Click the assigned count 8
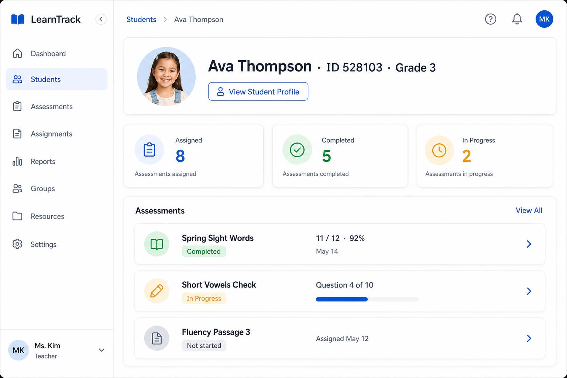 tap(180, 156)
